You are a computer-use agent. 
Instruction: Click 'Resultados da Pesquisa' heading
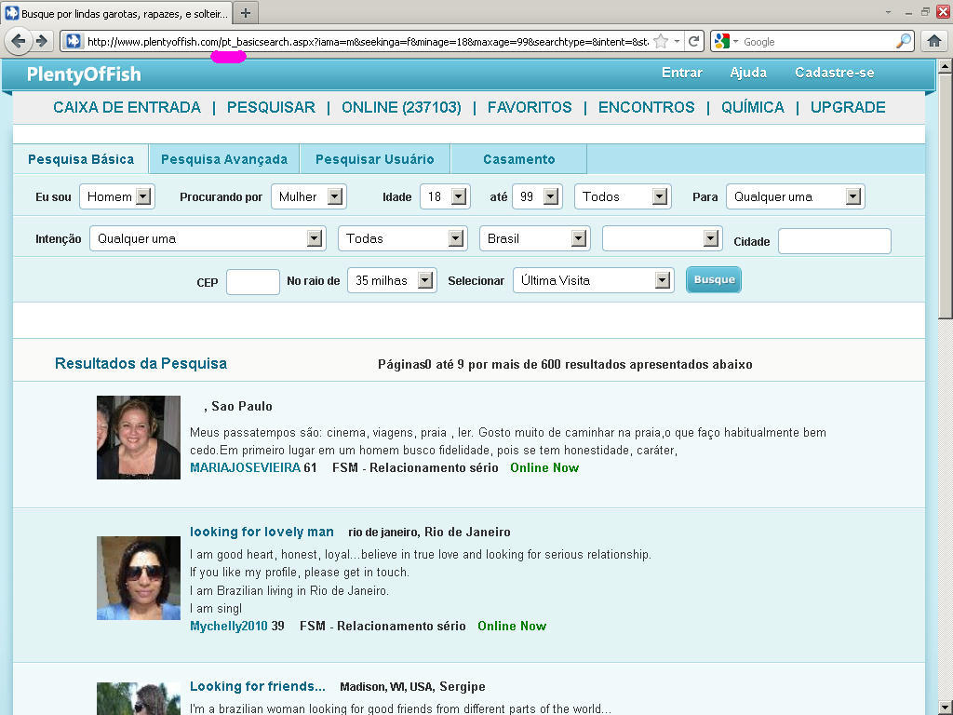coord(141,364)
